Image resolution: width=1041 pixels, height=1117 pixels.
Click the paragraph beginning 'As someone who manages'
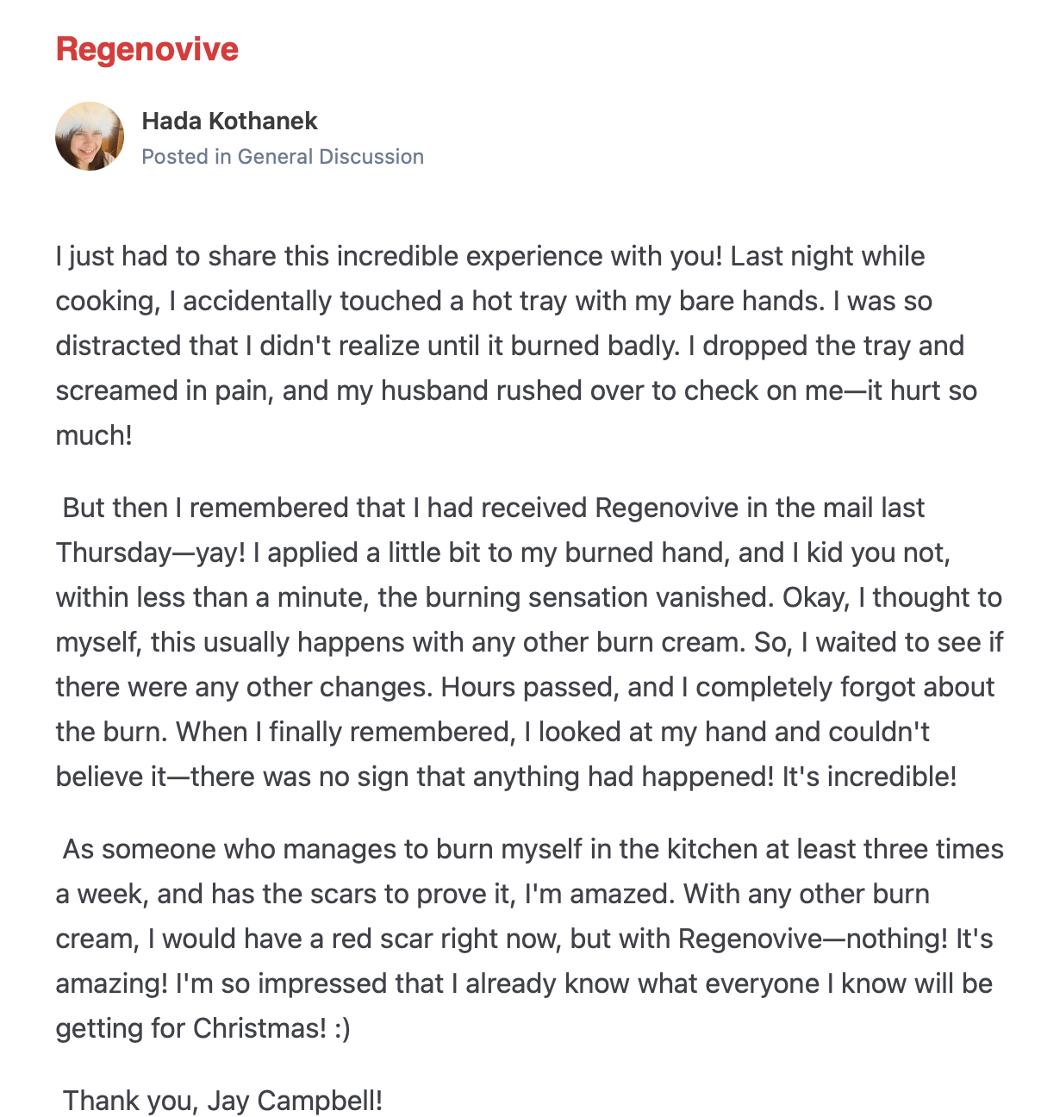517,939
